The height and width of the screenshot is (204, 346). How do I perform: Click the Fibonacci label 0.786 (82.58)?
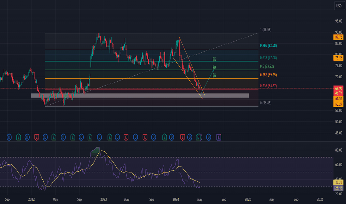(268, 46)
